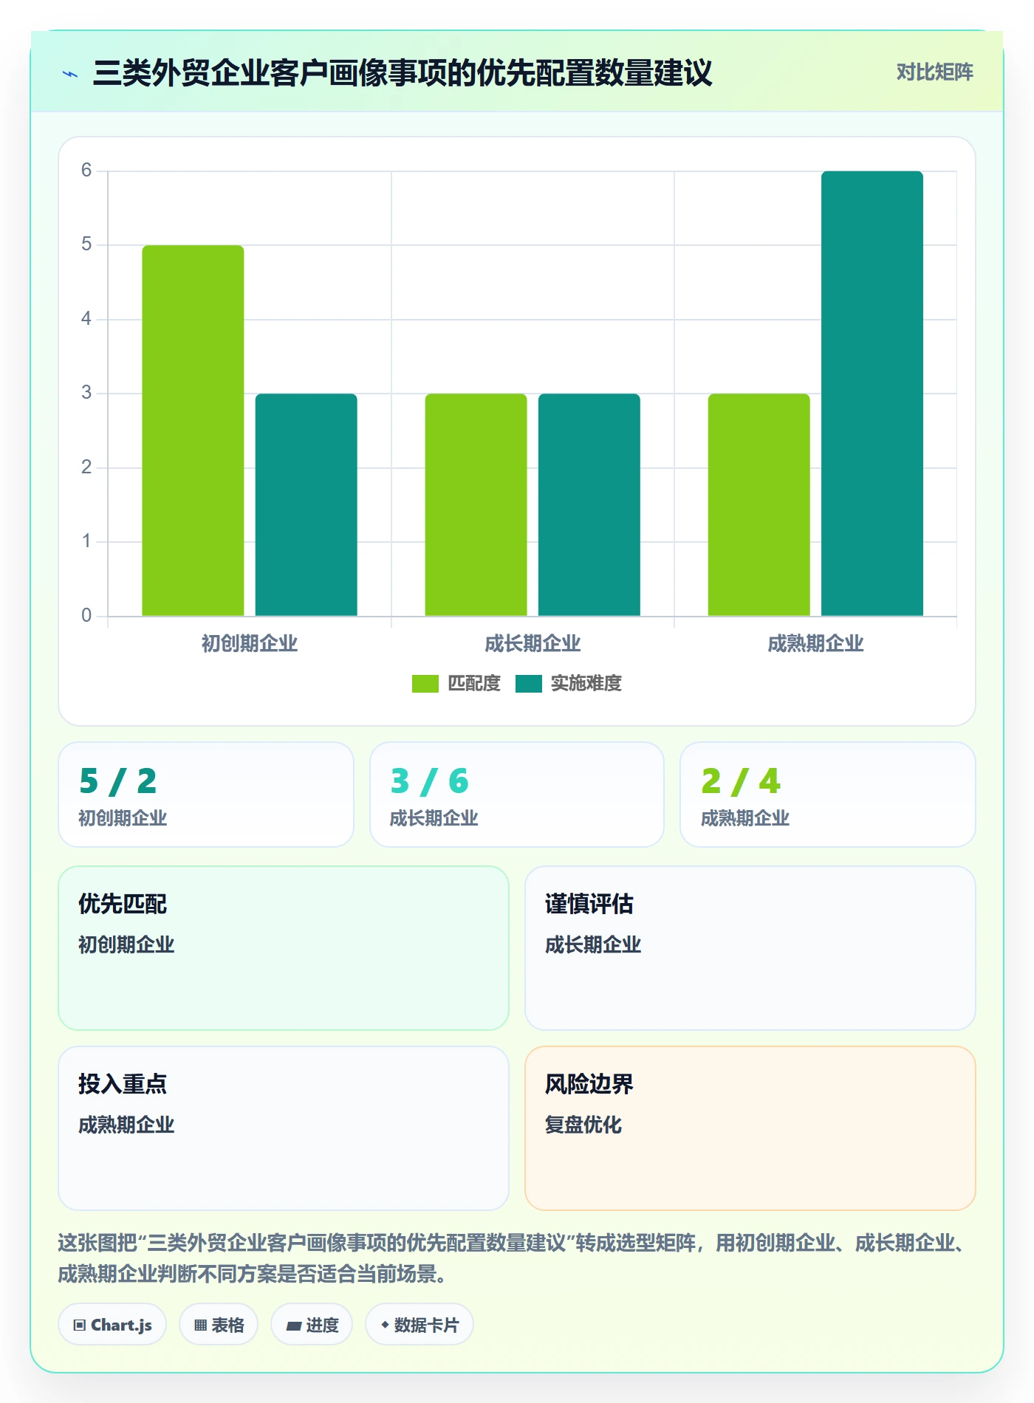Click the 匹配度 bar for 初创期企业
Viewport: 1034px width, 1403px height.
193,430
